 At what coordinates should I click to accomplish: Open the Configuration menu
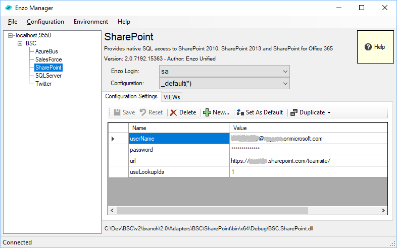pyautogui.click(x=45, y=22)
